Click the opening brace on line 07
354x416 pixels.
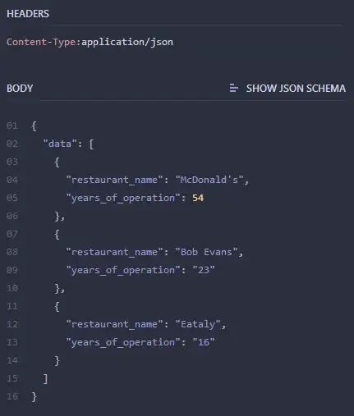click(57, 234)
